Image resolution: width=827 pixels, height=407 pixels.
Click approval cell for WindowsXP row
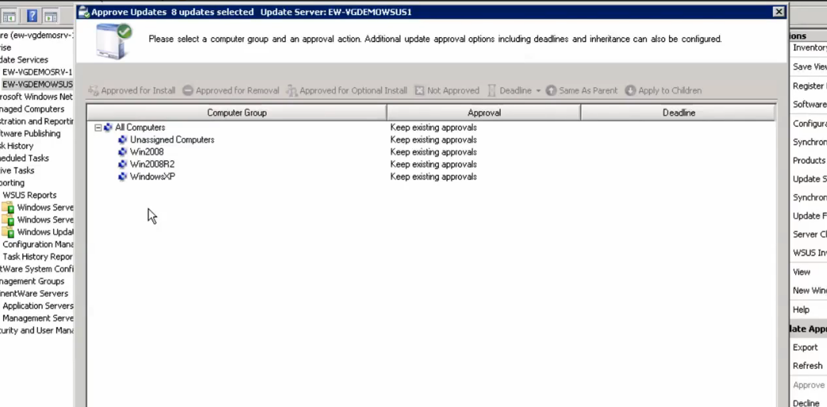[x=433, y=177]
